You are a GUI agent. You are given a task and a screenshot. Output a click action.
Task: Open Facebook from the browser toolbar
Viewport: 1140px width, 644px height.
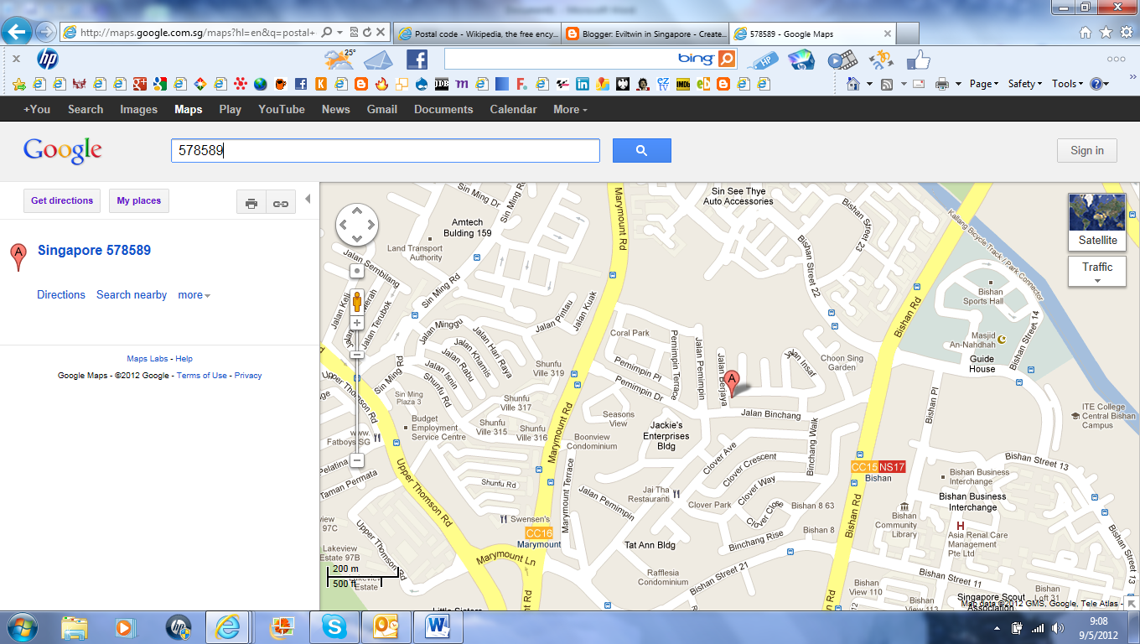tap(417, 59)
